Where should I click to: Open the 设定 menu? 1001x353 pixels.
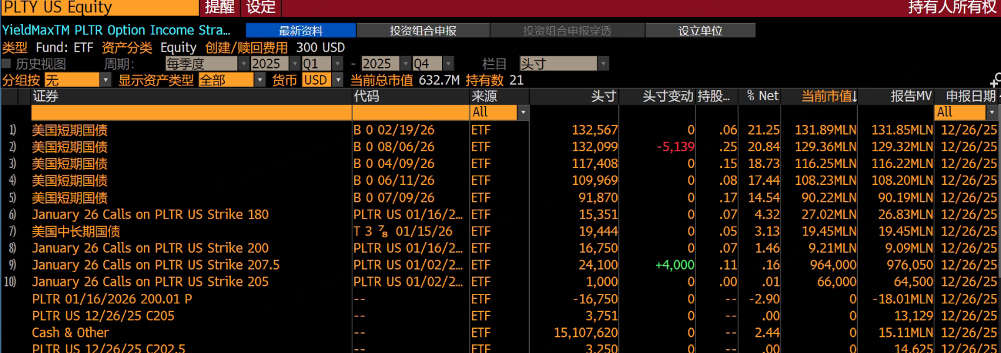pyautogui.click(x=261, y=7)
